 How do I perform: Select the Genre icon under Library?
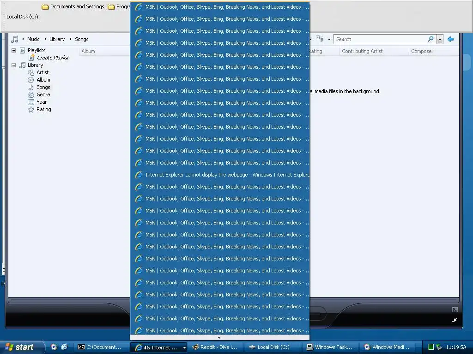coord(31,94)
